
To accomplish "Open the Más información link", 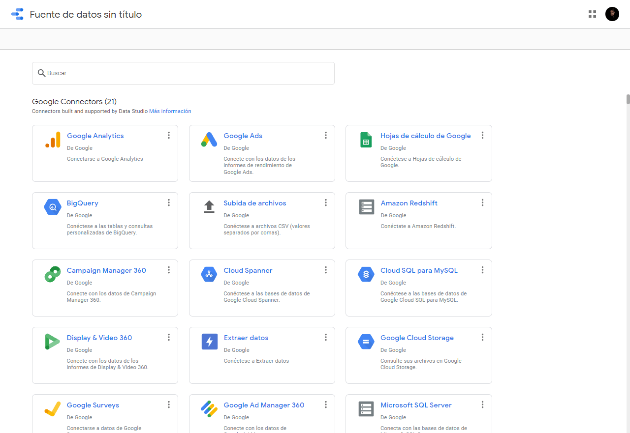I will point(170,111).
